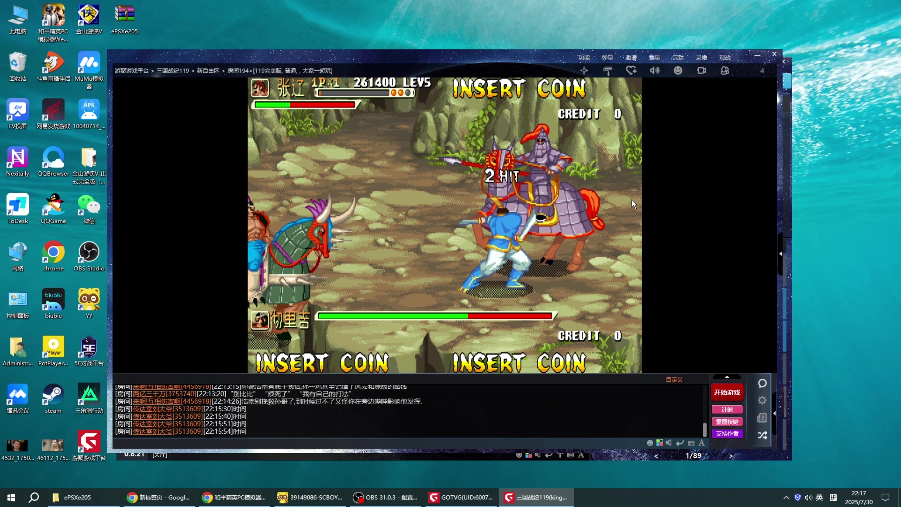Click the 游聚游戏平台 breadcrumb link
Screen dimensions: 901x507
click(132, 71)
